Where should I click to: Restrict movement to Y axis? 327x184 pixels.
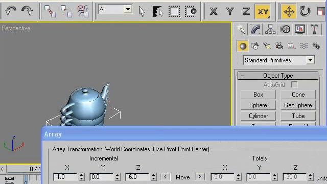(230, 11)
